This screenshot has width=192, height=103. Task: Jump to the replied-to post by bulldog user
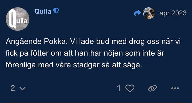pyautogui.click(x=144, y=13)
